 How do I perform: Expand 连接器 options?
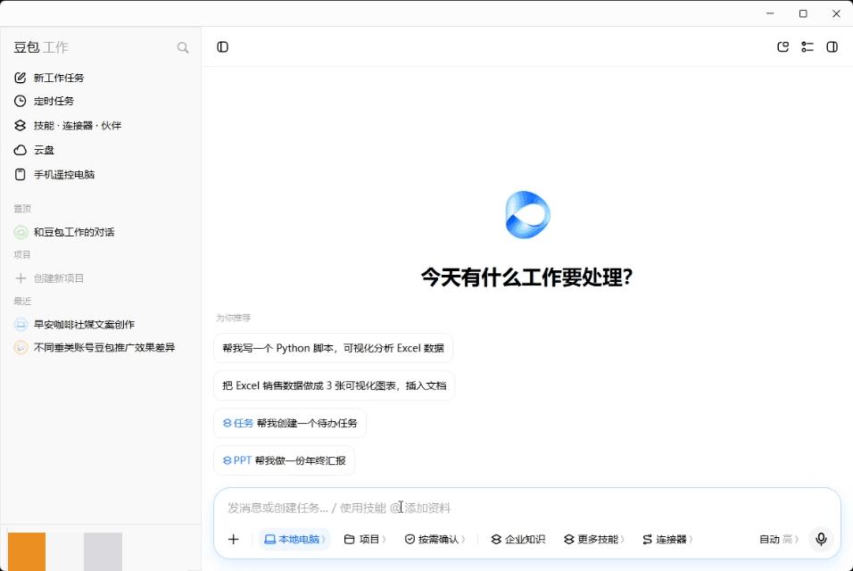667,540
